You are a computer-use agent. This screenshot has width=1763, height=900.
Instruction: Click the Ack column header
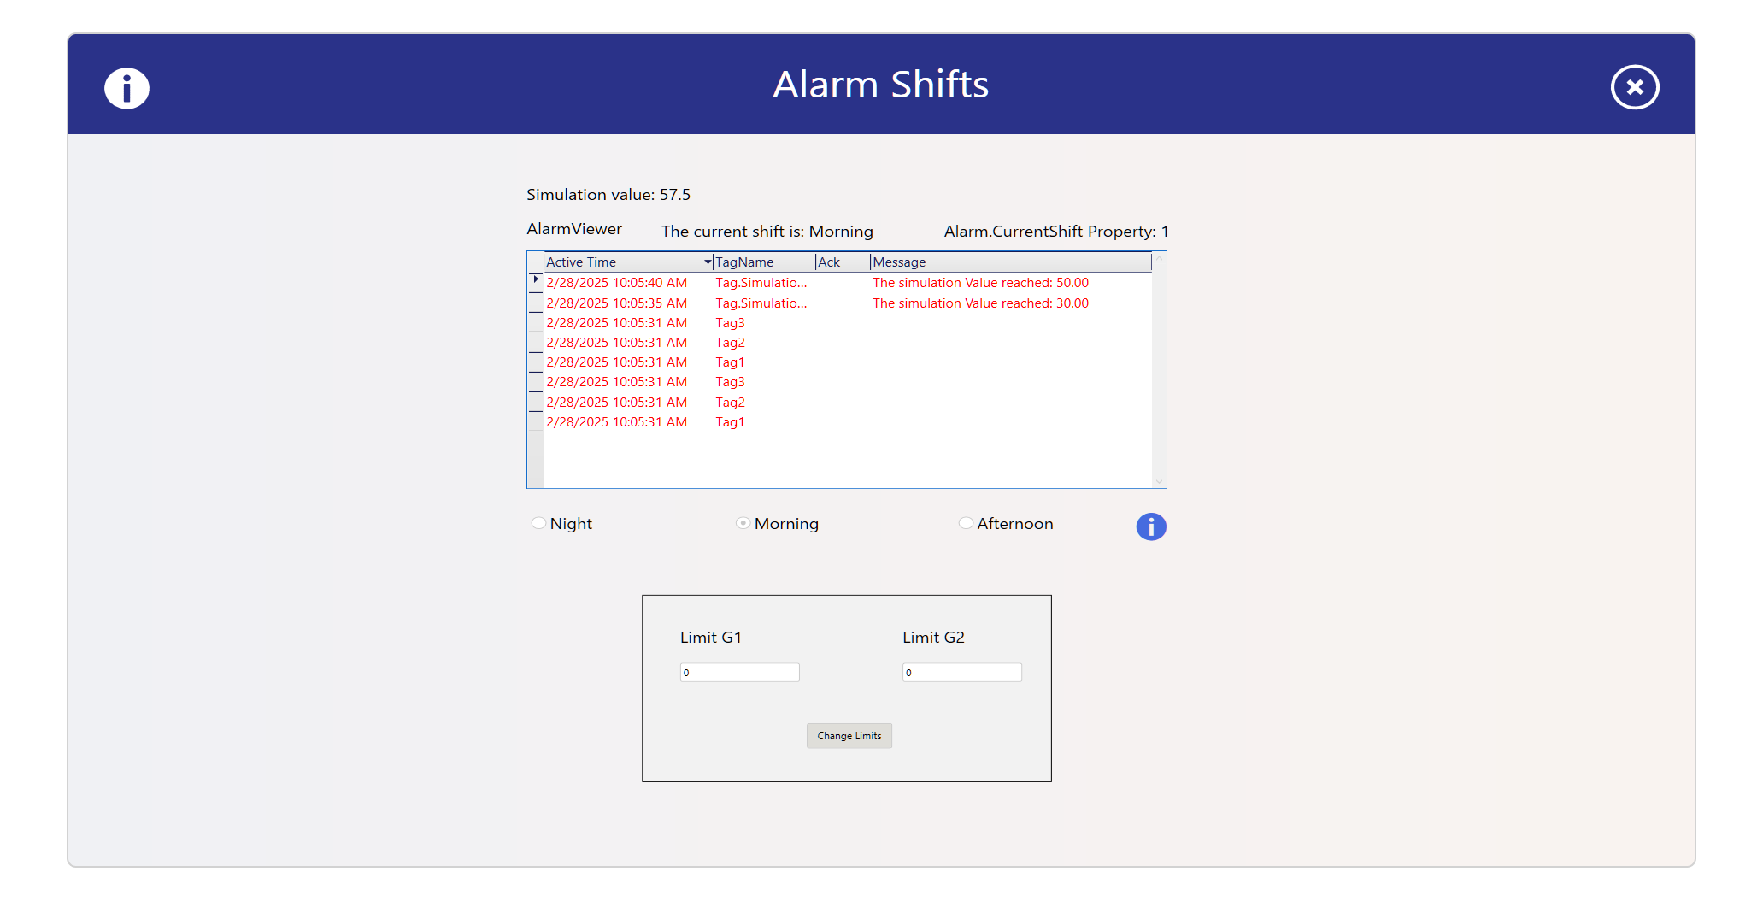point(841,262)
